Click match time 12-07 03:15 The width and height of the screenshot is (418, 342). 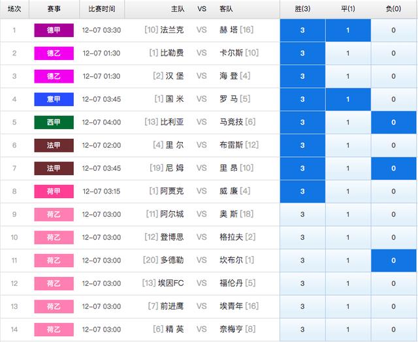102,192
